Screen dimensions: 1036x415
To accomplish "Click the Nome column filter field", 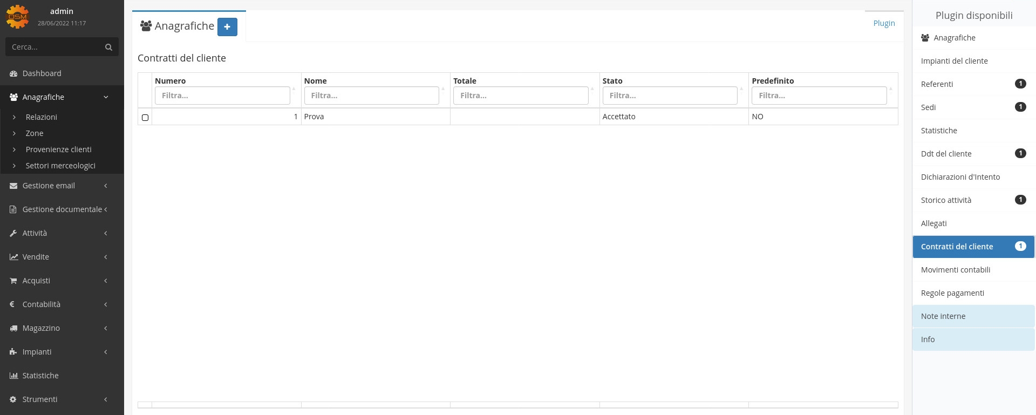I will point(371,96).
